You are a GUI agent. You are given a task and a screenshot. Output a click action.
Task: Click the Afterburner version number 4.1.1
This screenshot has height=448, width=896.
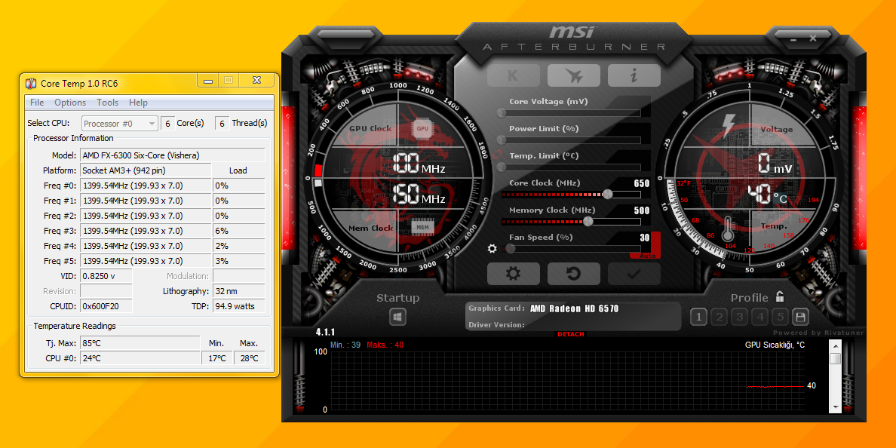click(325, 332)
